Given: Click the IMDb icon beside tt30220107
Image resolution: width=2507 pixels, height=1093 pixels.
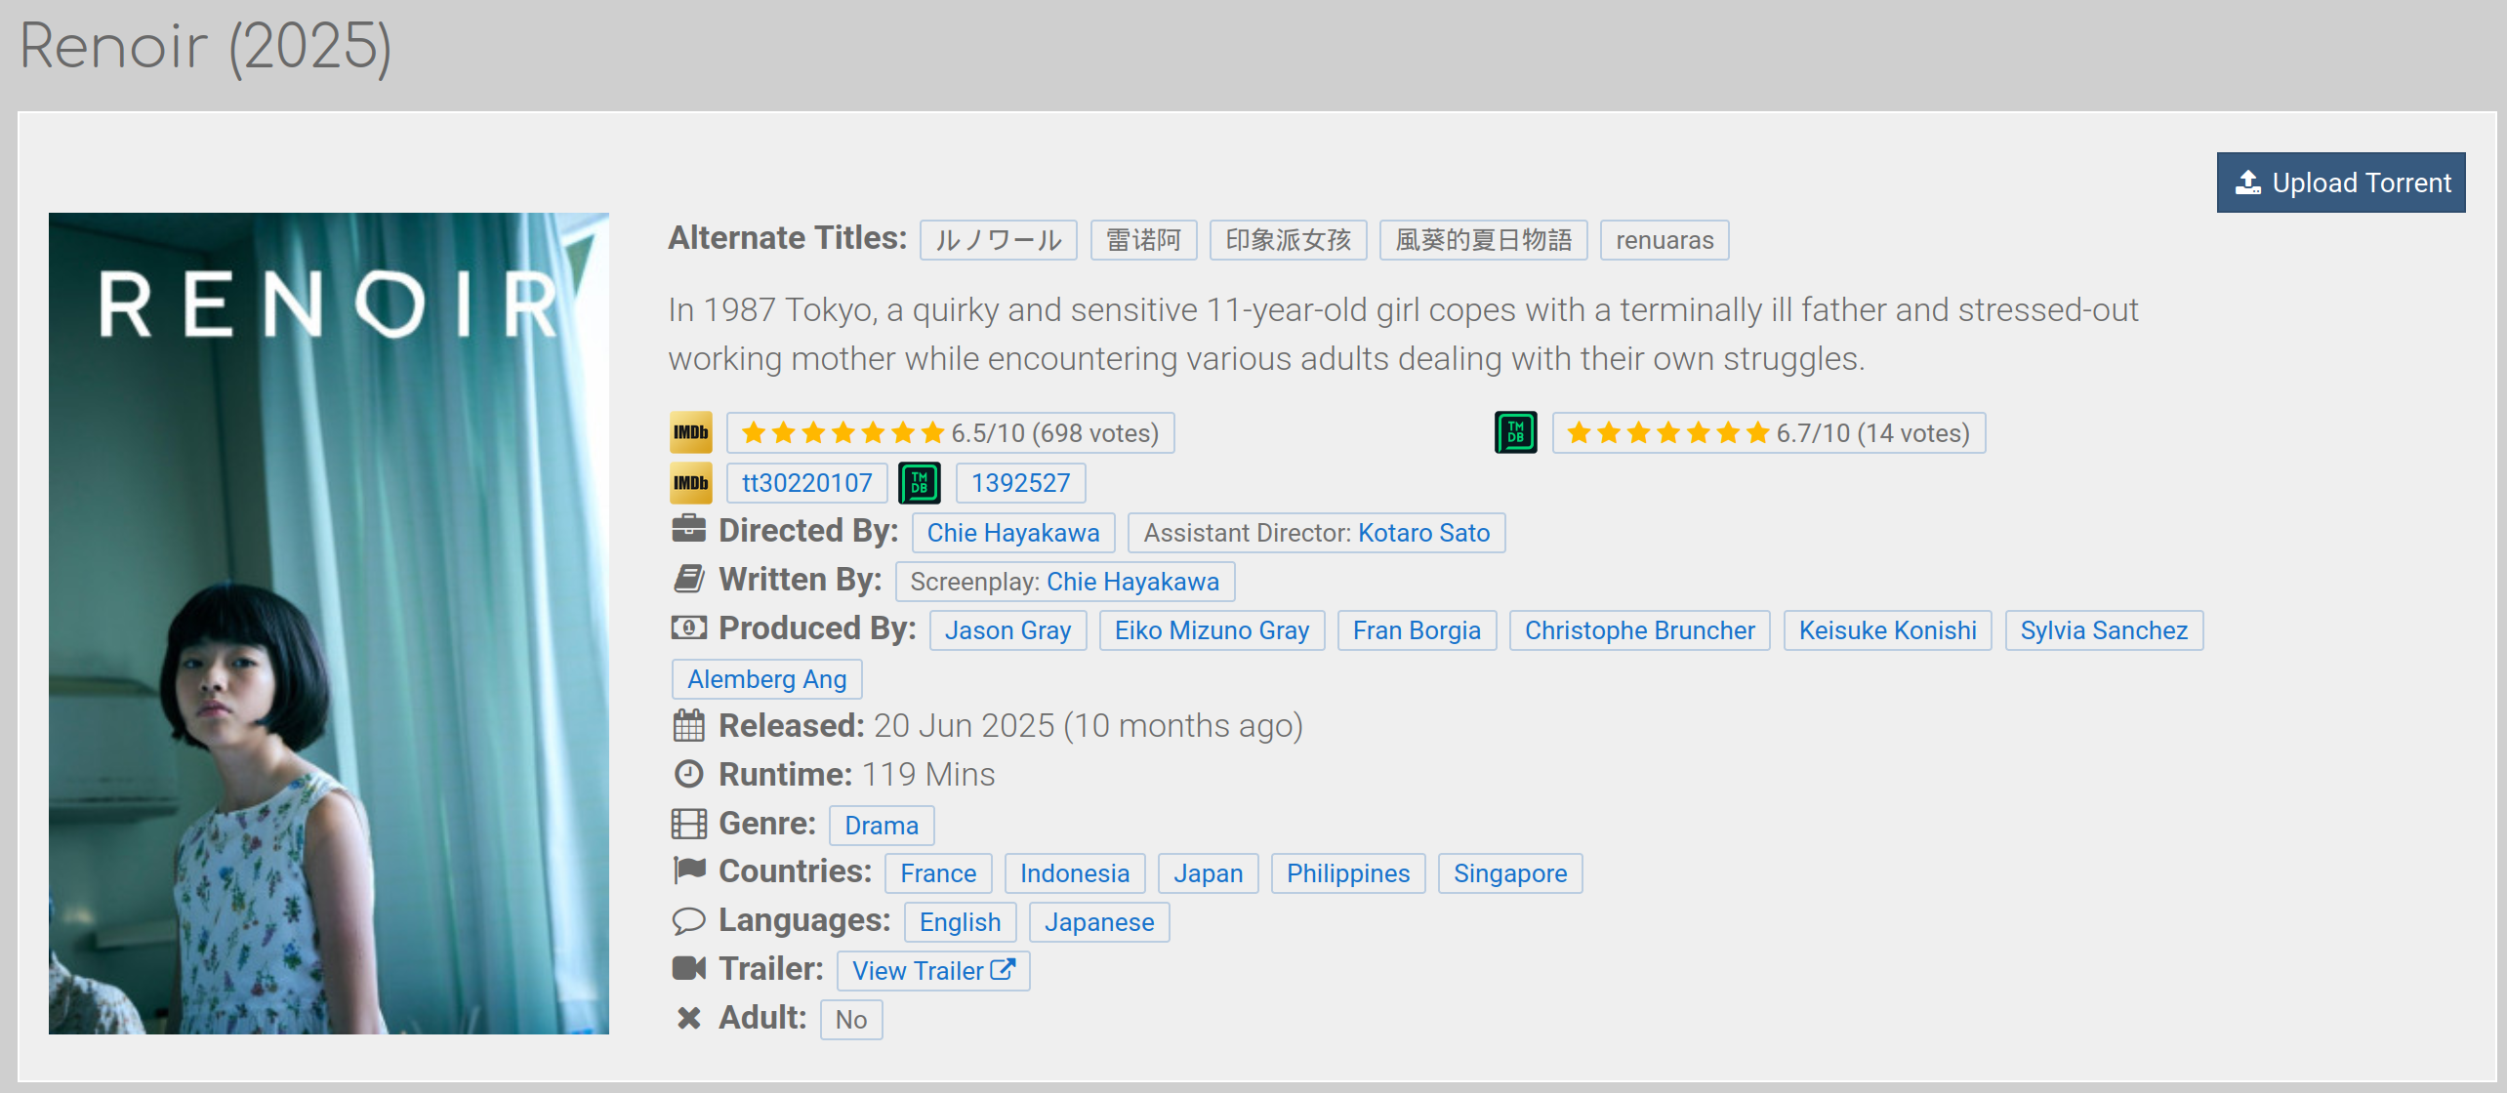Looking at the screenshot, I should point(690,483).
